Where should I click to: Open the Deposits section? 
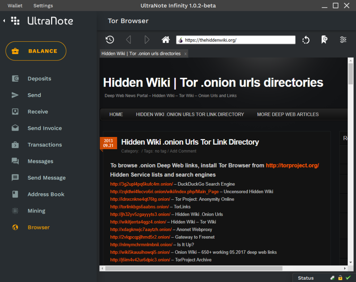[x=40, y=79]
